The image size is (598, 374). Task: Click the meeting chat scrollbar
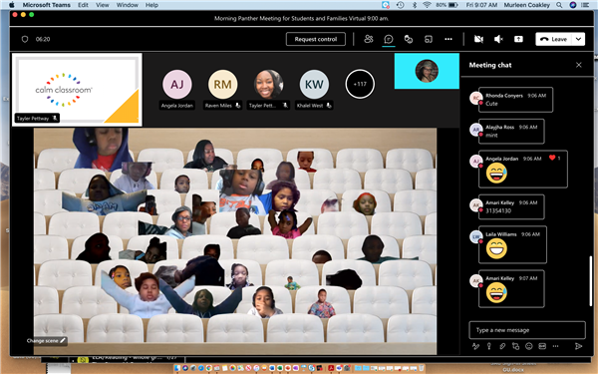(591, 281)
